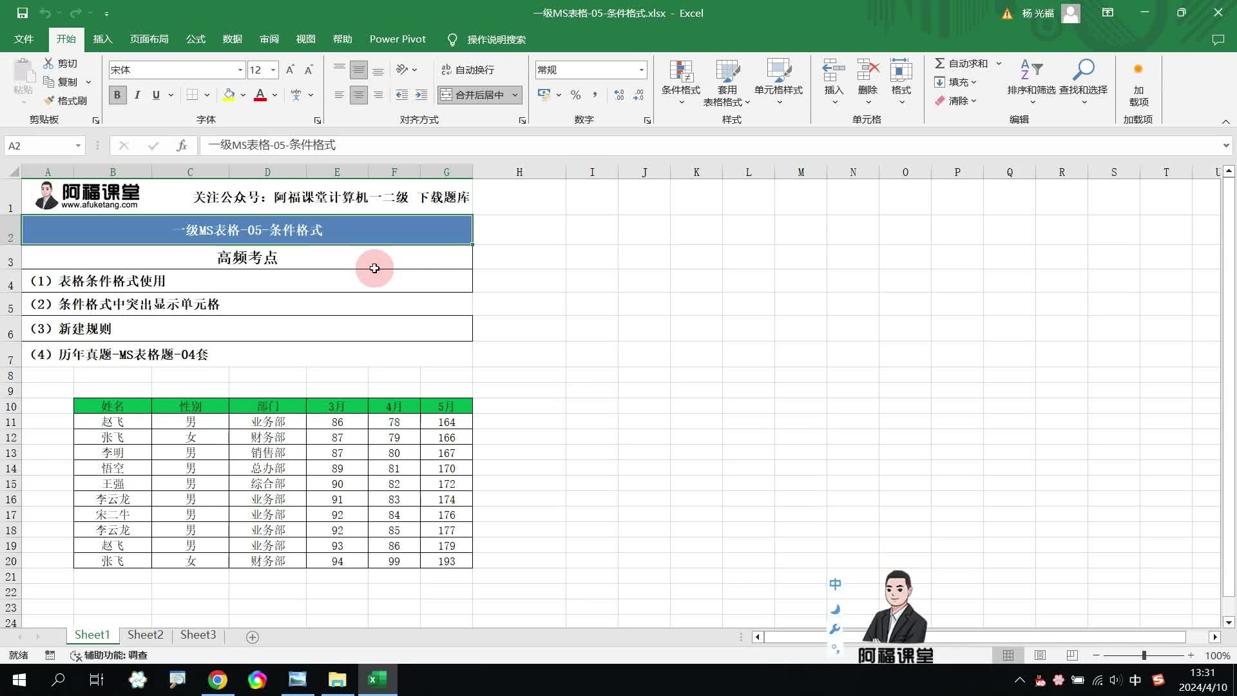Toggle Italic formatting
Viewport: 1237px width, 696px height.
pyautogui.click(x=137, y=95)
